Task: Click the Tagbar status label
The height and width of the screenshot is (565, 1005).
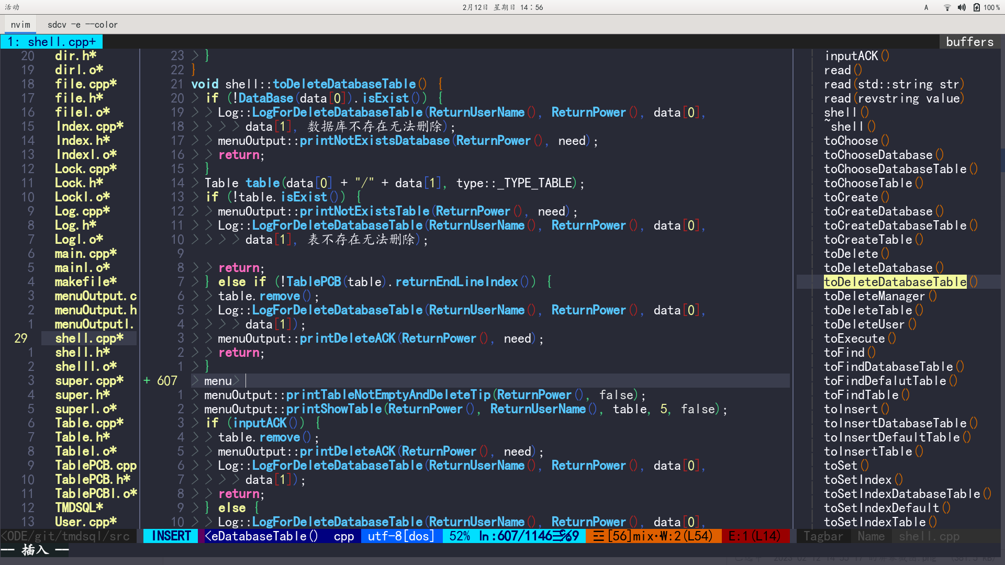Action: 823,536
